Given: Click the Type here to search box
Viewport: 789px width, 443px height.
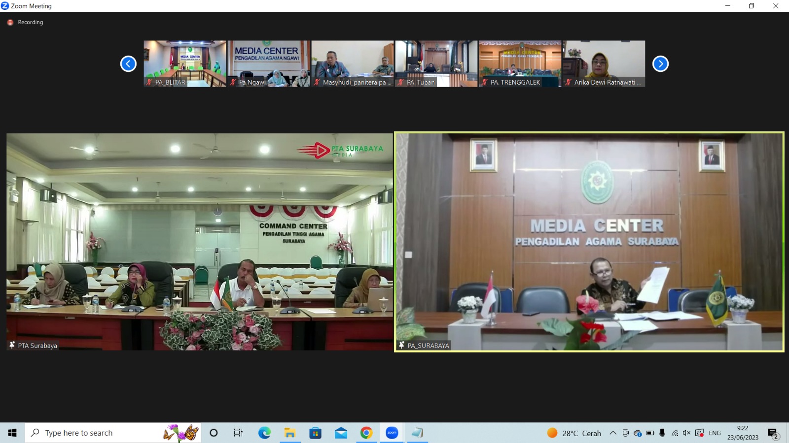Looking at the screenshot, I should pyautogui.click(x=113, y=433).
